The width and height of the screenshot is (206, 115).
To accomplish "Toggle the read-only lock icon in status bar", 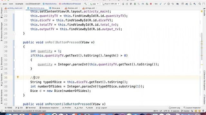I will coord(192,111).
